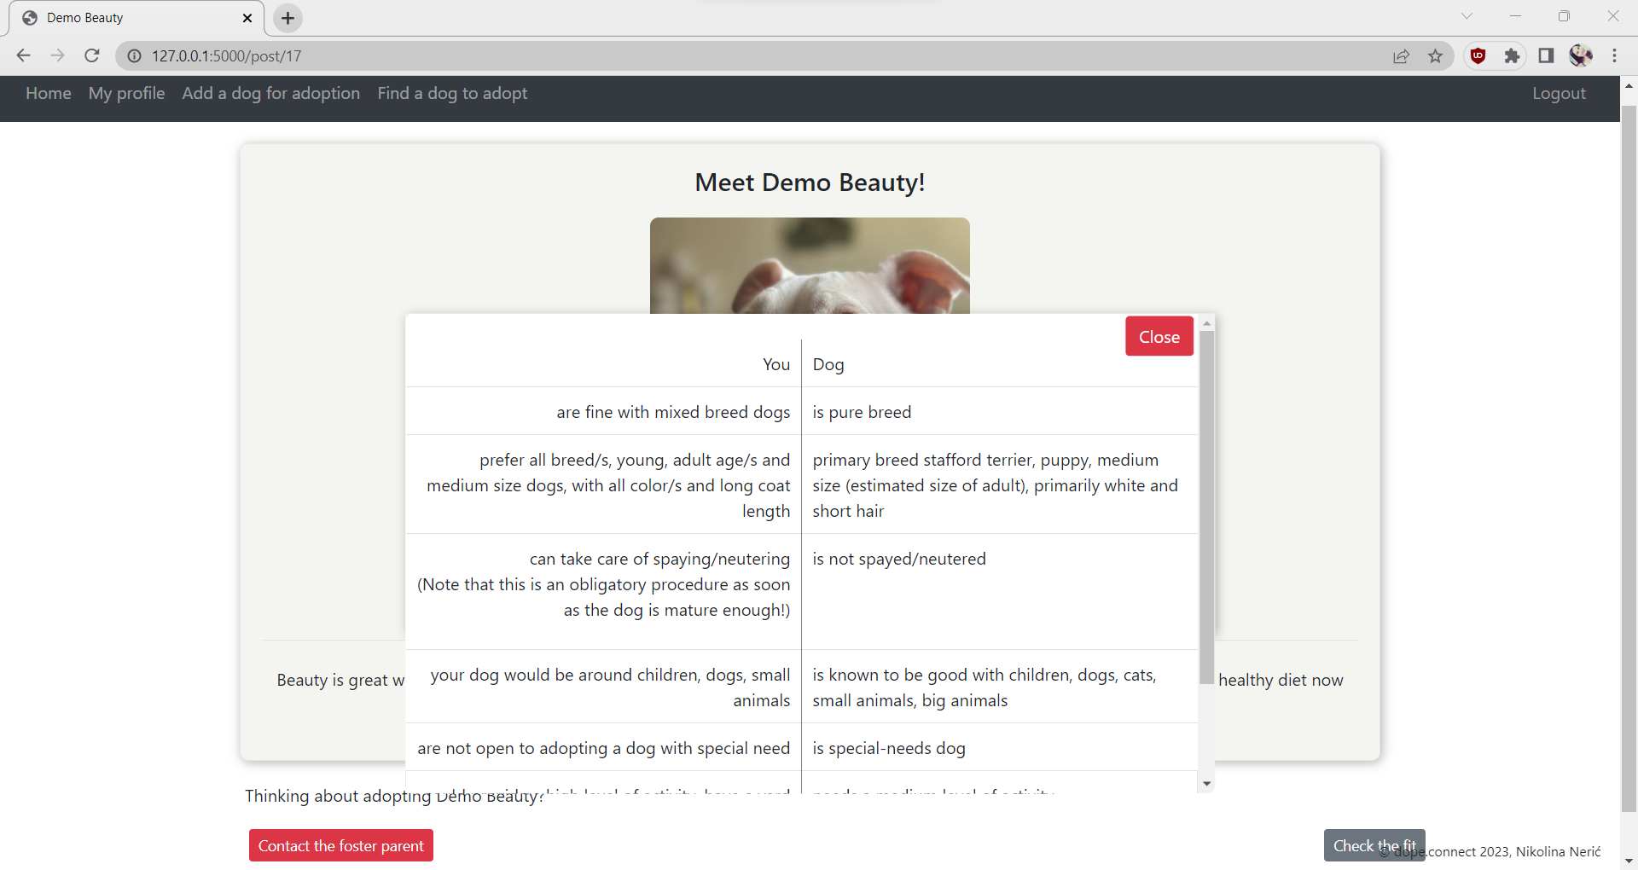Logout of the site
This screenshot has height=870, width=1638.
coord(1559,93)
